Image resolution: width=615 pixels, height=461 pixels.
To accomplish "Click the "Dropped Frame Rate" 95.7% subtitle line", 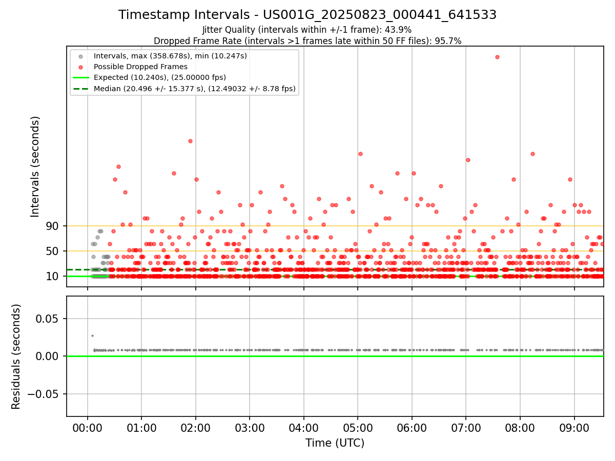I will (307, 41).
